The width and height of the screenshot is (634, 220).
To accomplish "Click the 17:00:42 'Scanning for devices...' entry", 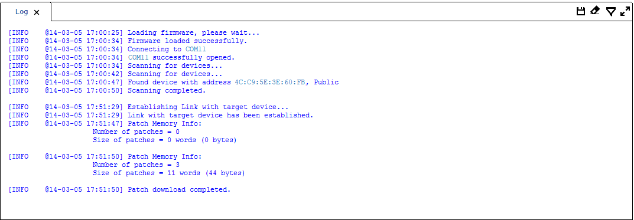I will coord(115,74).
